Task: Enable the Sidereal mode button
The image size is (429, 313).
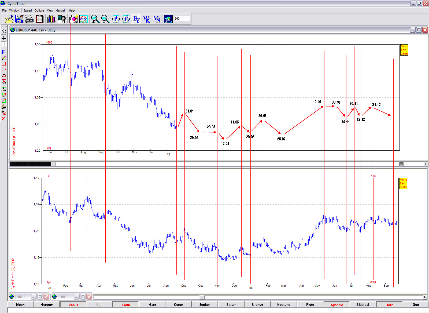Action: [x=363, y=305]
